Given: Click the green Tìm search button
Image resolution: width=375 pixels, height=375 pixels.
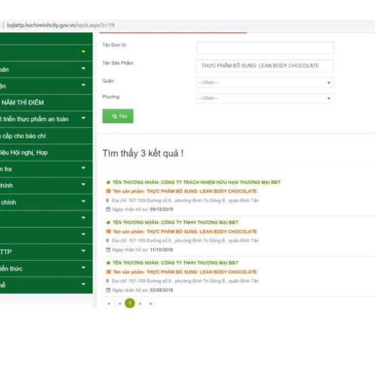Looking at the screenshot, I should coord(118,116).
